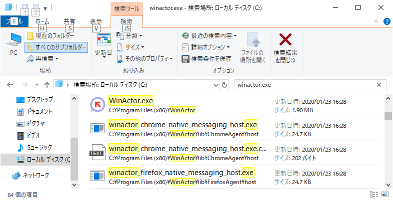This screenshot has height=201, width=393.
Task: Open その他のプロパティ dropdown
Action: [x=145, y=59]
